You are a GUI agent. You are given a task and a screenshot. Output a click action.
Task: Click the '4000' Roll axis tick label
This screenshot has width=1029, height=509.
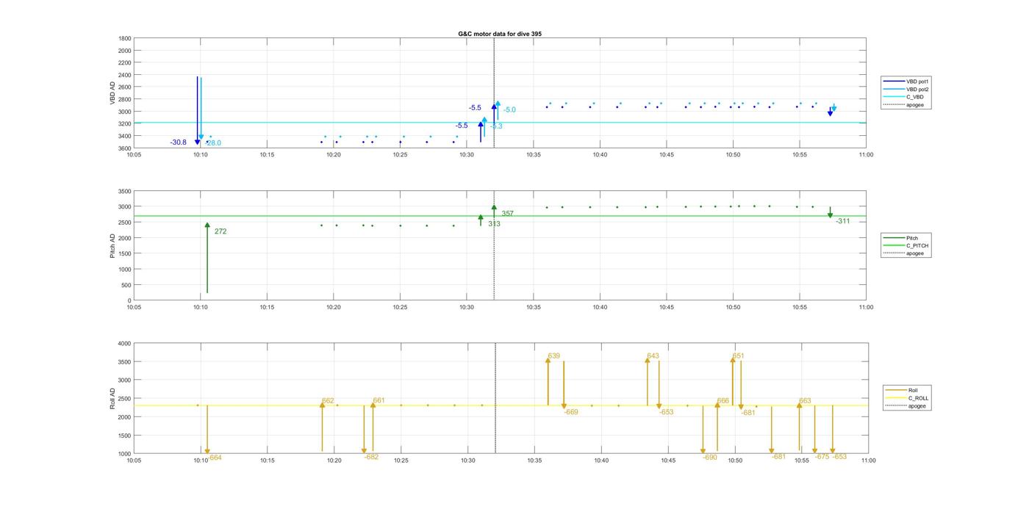point(123,344)
